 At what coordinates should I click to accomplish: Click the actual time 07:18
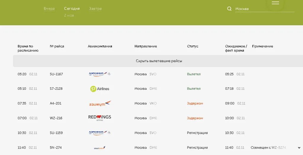pos(229,89)
